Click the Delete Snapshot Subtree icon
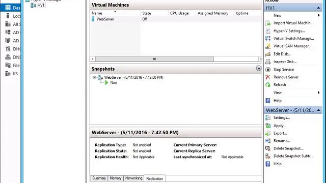The image size is (326, 183). click(268, 156)
